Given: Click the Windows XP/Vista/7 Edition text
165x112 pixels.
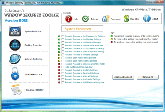Looking at the screenshot, I should pos(141,9).
